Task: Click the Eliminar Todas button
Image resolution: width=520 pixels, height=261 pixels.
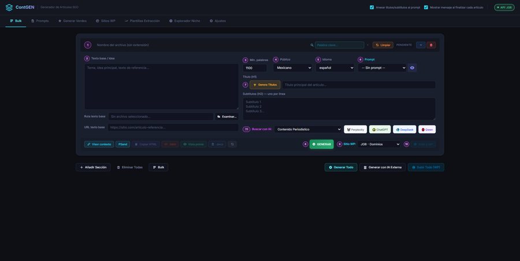Action: point(129,167)
